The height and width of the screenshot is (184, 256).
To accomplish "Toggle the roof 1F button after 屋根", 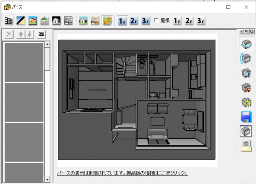I will (x=177, y=21).
